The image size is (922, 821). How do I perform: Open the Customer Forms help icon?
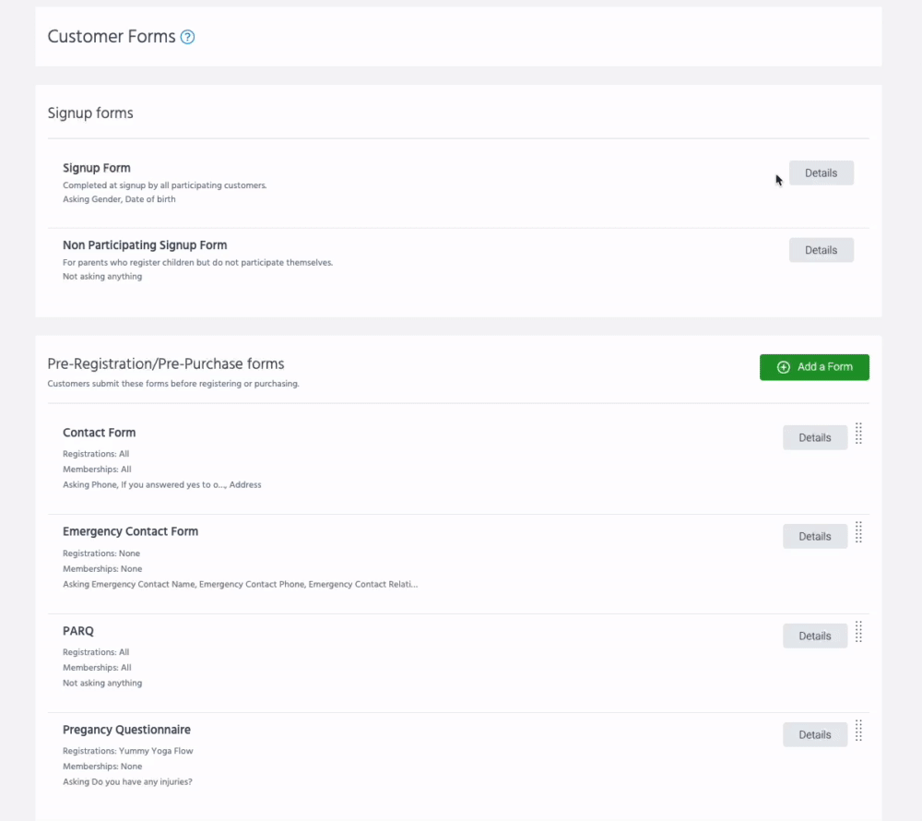[x=188, y=38]
